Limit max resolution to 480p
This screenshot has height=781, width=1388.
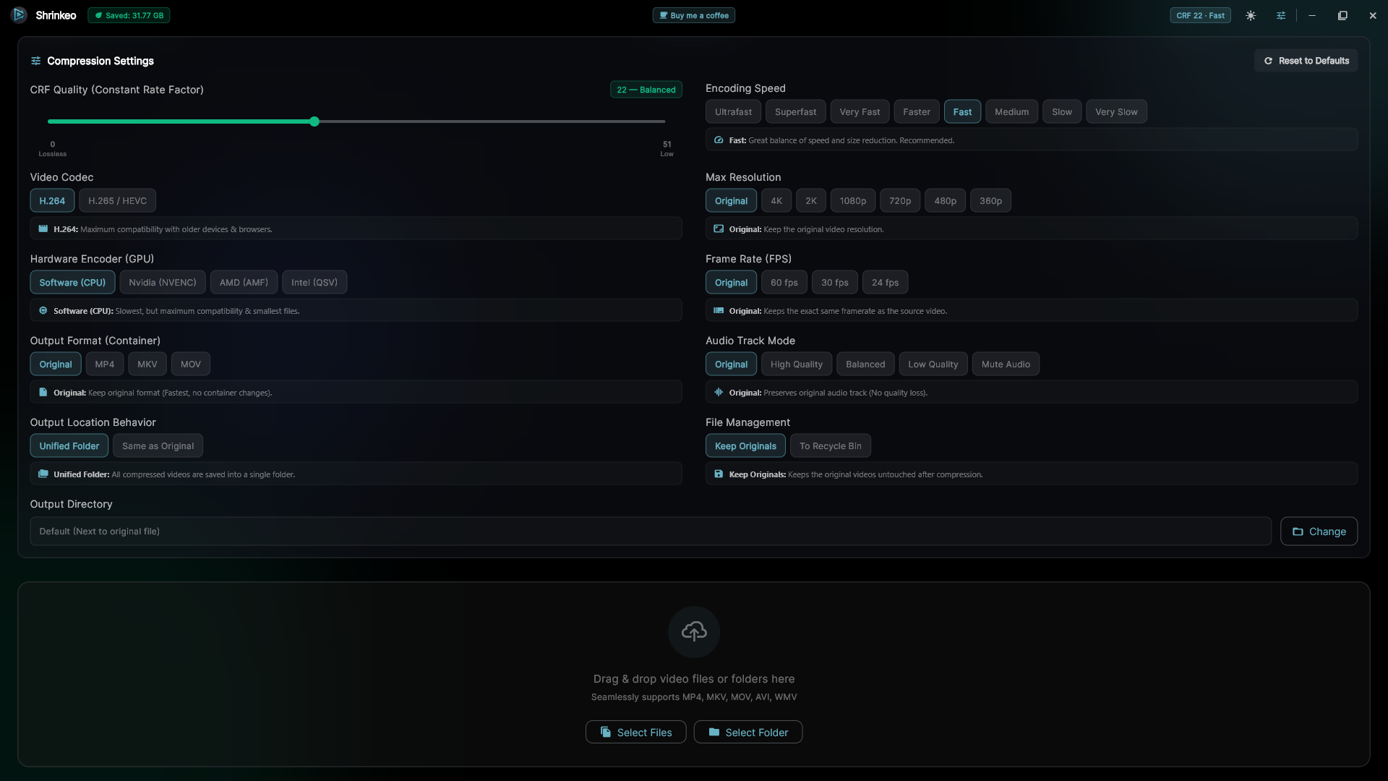coord(945,200)
